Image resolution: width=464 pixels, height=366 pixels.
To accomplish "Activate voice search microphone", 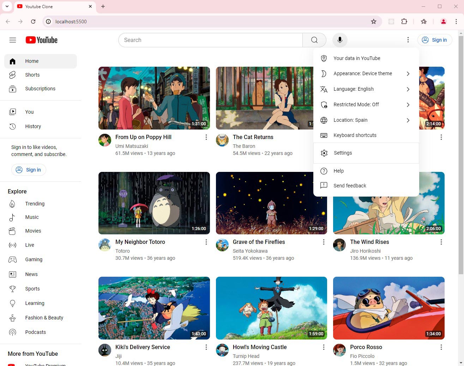I will tap(340, 40).
